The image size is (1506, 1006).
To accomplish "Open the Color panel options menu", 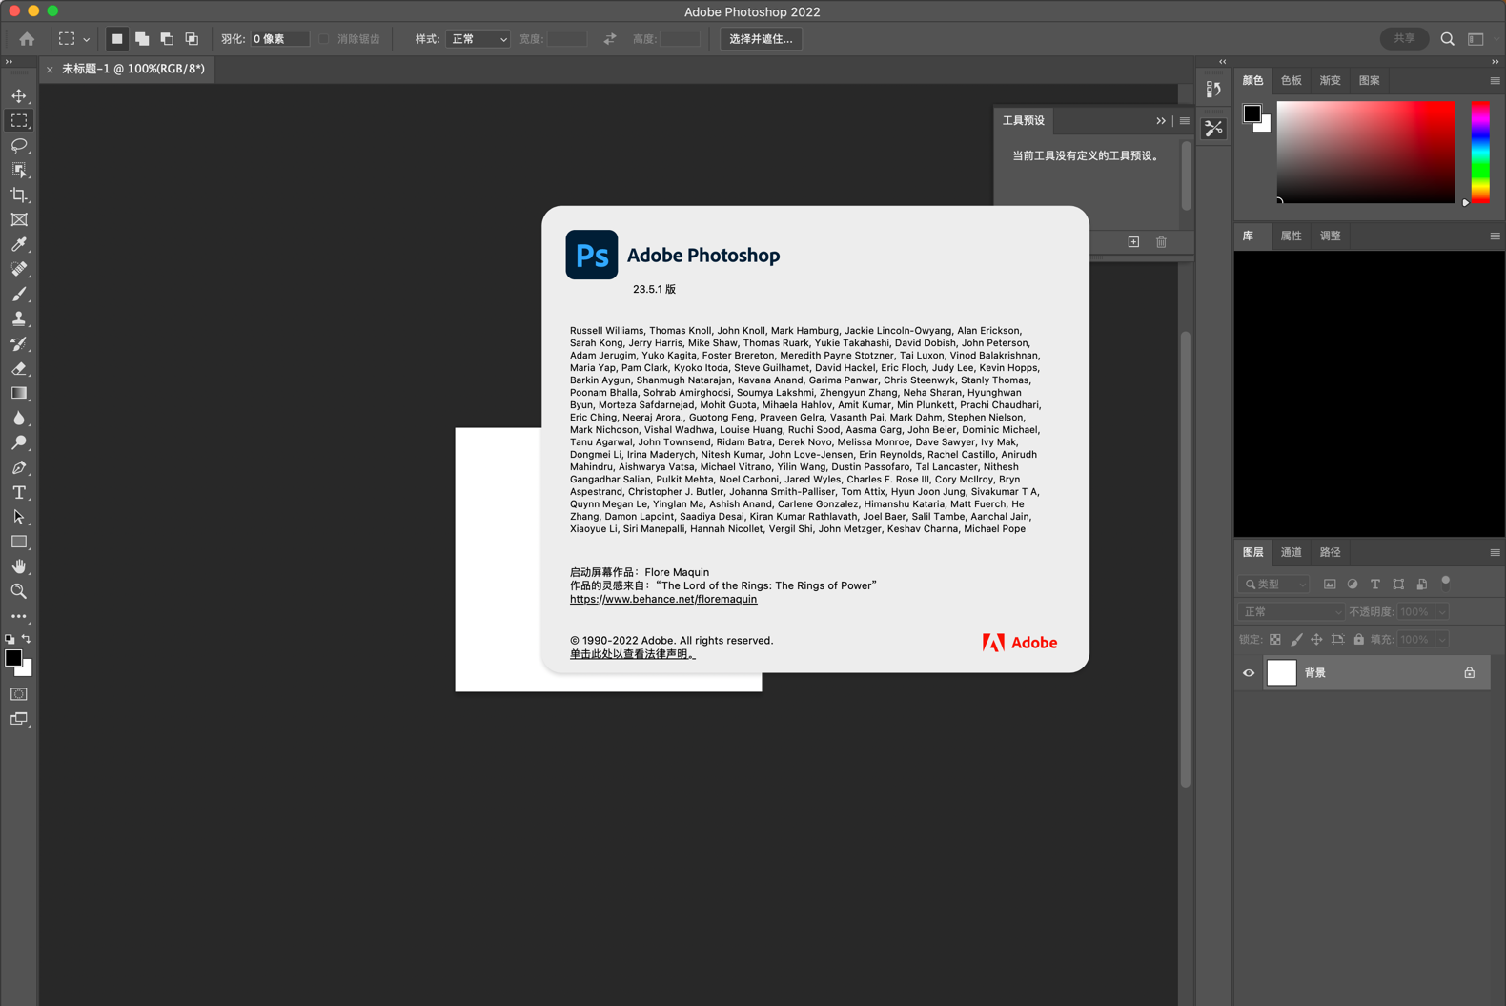I will (x=1495, y=81).
